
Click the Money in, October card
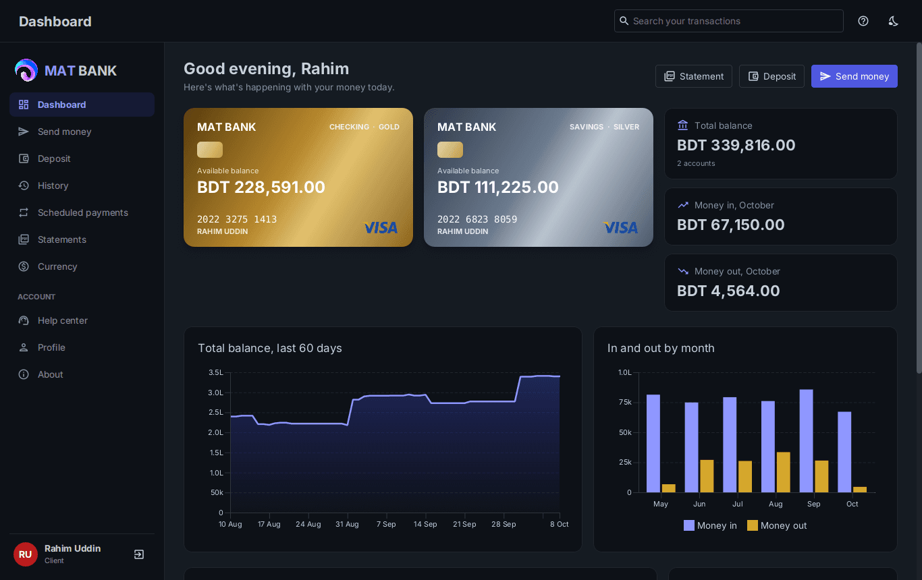coord(781,216)
